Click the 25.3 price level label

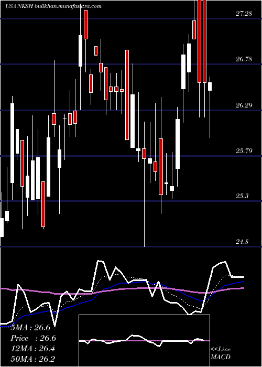pos(242,196)
